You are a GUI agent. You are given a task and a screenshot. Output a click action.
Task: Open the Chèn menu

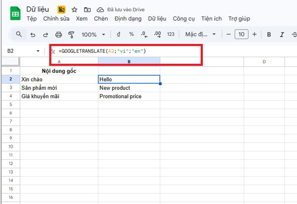click(101, 19)
